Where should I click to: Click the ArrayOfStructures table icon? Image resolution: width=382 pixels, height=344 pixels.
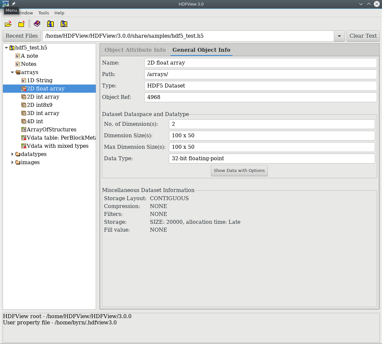pyautogui.click(x=24, y=129)
